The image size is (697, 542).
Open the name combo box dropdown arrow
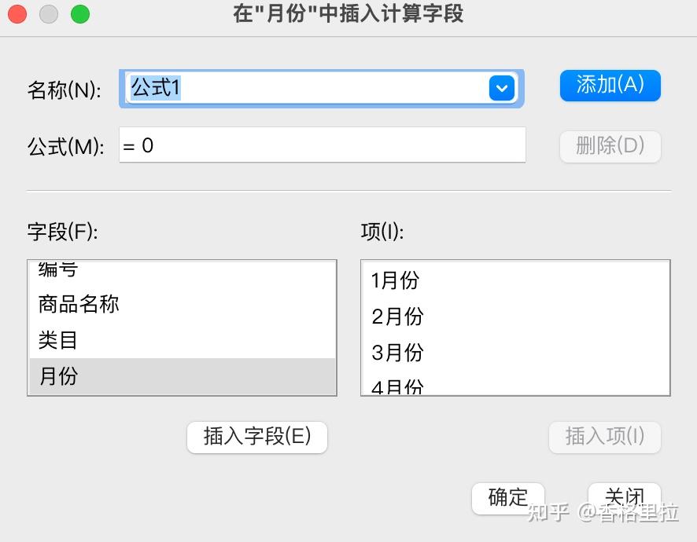[501, 88]
